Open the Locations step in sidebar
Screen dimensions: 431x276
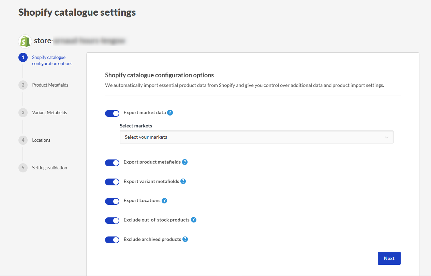(41, 140)
